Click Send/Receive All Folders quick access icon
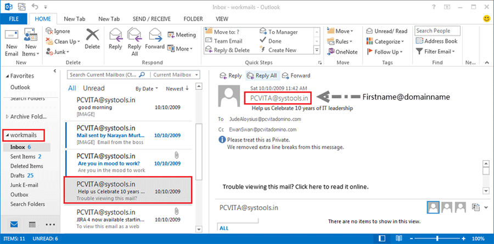The height and width of the screenshot is (244, 494). pos(22,6)
